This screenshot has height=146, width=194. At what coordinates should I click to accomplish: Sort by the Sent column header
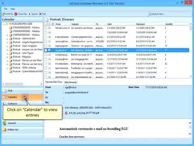click(110, 24)
